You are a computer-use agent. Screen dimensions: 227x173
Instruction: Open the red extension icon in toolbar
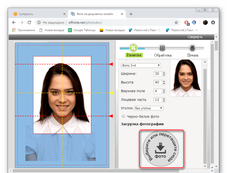click(187, 23)
